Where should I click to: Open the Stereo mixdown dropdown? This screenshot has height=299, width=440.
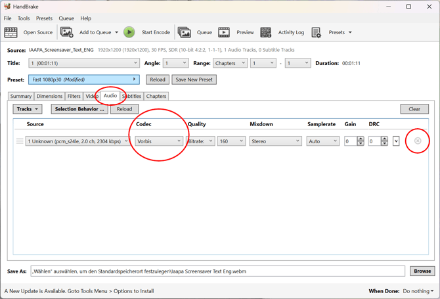[x=276, y=141]
